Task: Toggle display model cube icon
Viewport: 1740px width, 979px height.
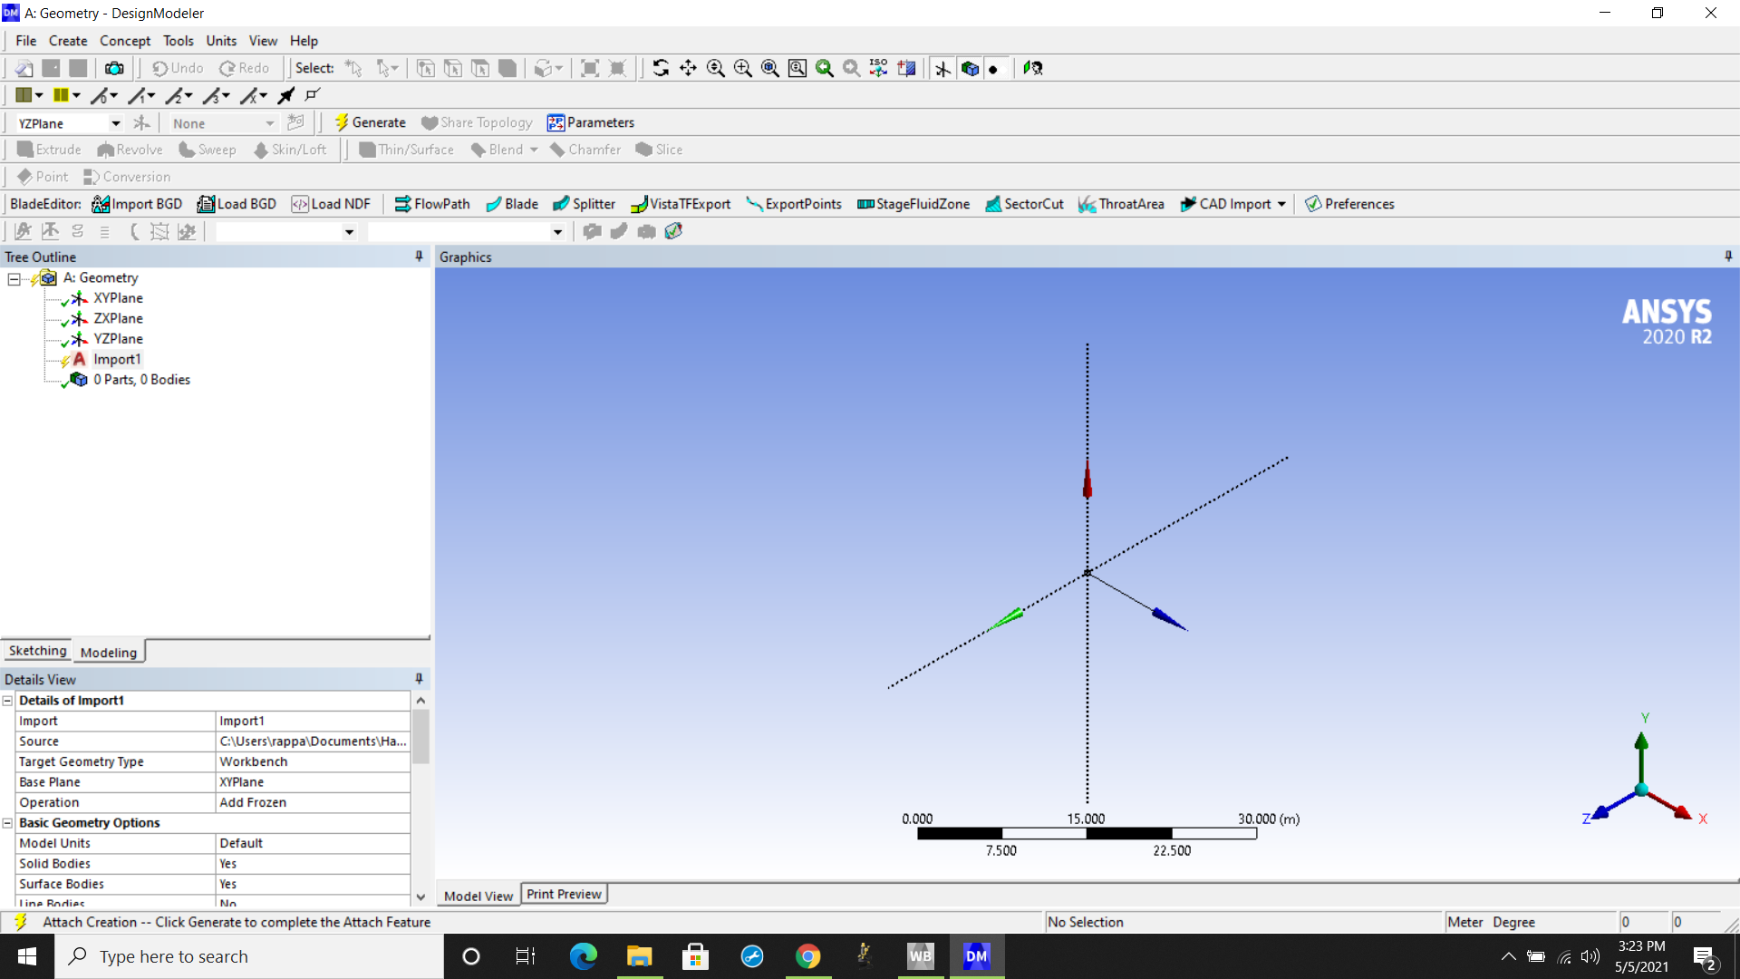Action: pos(970,68)
